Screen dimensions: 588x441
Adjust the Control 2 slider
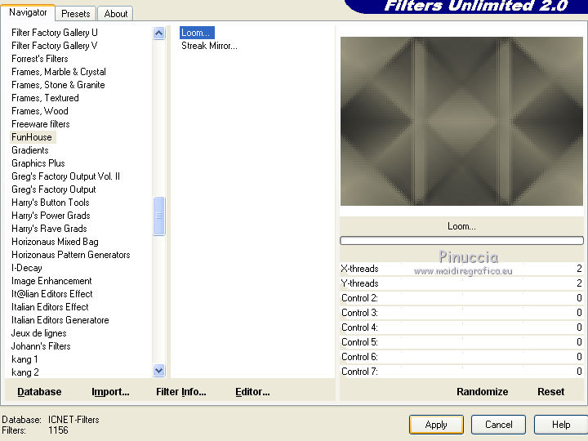click(x=461, y=298)
